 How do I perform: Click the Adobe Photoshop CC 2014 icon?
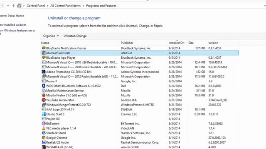(x=44, y=72)
